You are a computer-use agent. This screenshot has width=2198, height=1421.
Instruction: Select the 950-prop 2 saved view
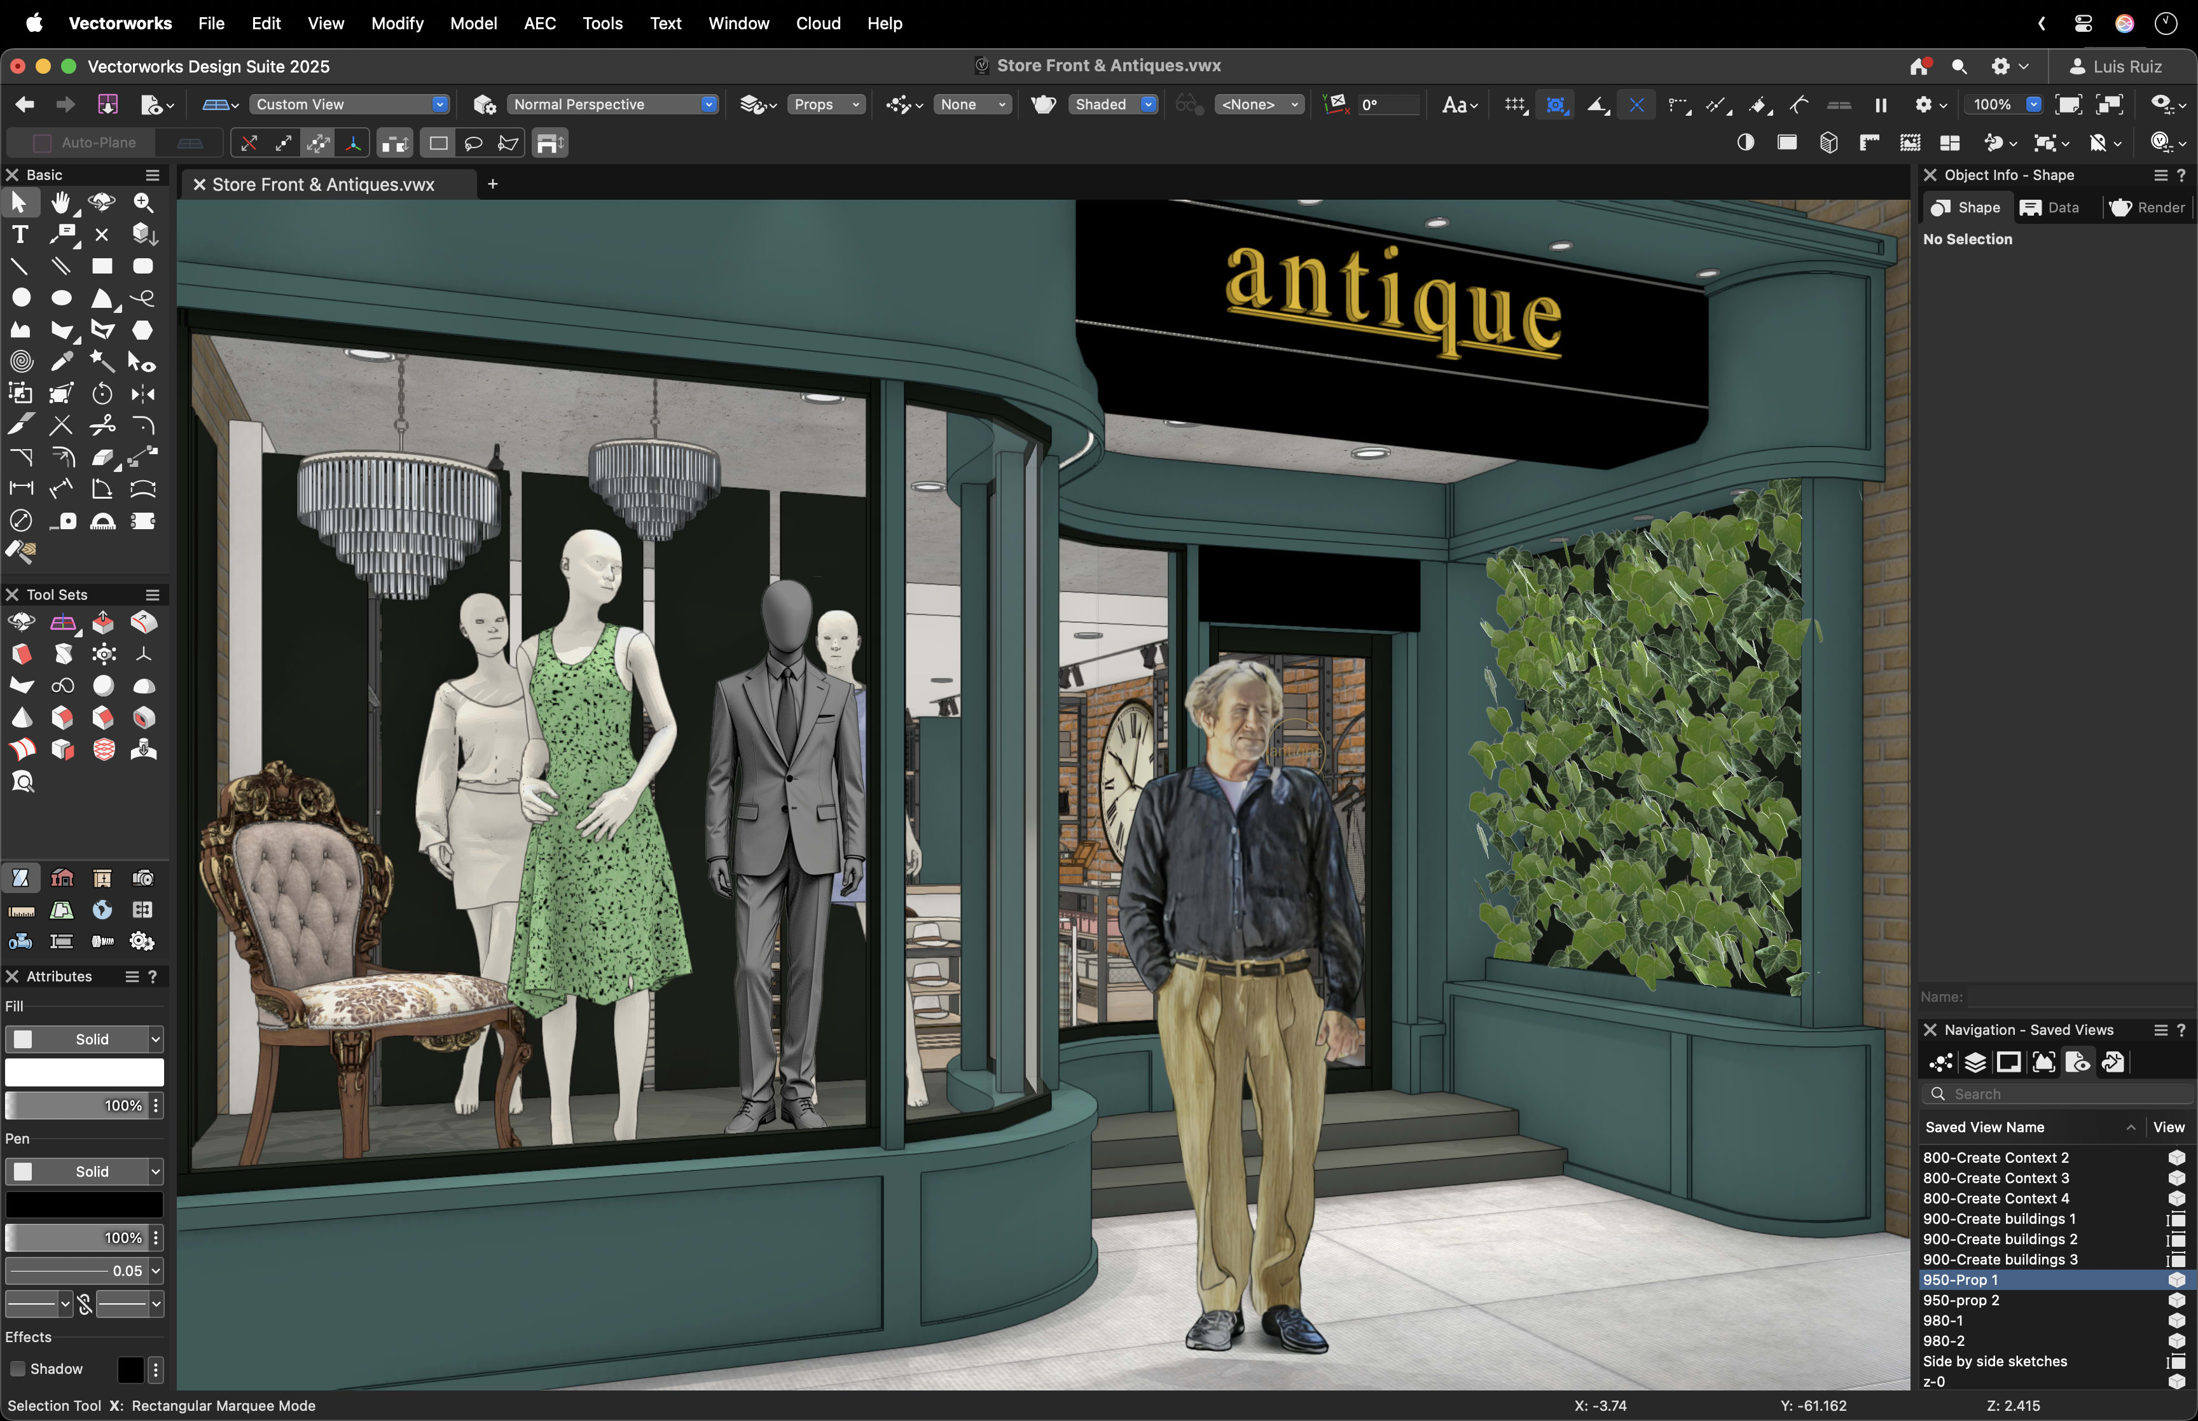pyautogui.click(x=1961, y=1300)
